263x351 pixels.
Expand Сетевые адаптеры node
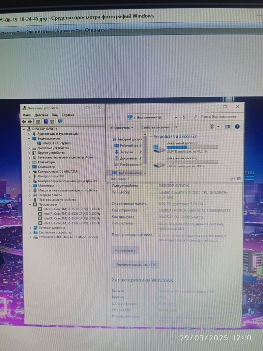pos(30,228)
